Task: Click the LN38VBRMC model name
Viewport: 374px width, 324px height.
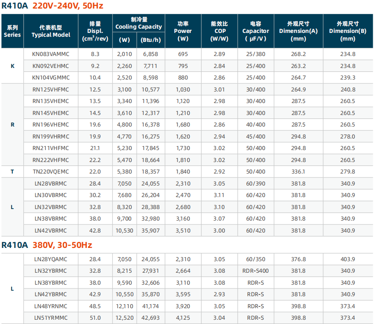Action: tap(50, 219)
